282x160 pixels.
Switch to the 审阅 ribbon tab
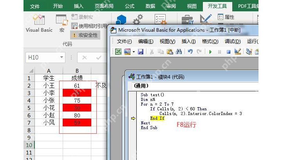171,6
